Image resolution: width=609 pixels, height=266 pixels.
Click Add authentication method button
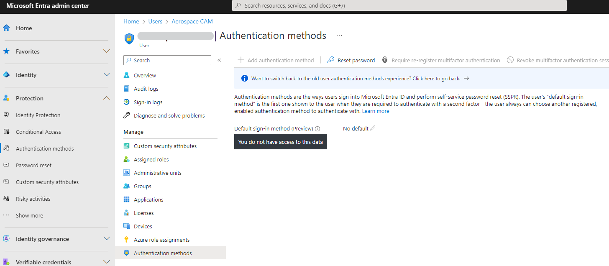coord(276,60)
